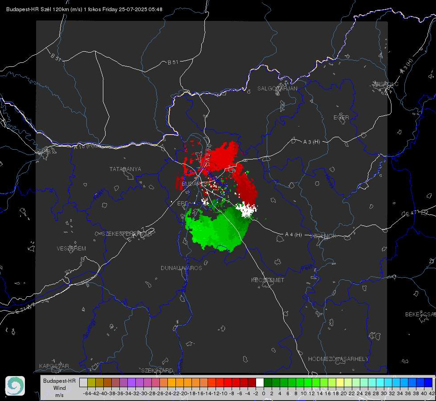Click the SZEKSZÁRD city label

(157, 370)
